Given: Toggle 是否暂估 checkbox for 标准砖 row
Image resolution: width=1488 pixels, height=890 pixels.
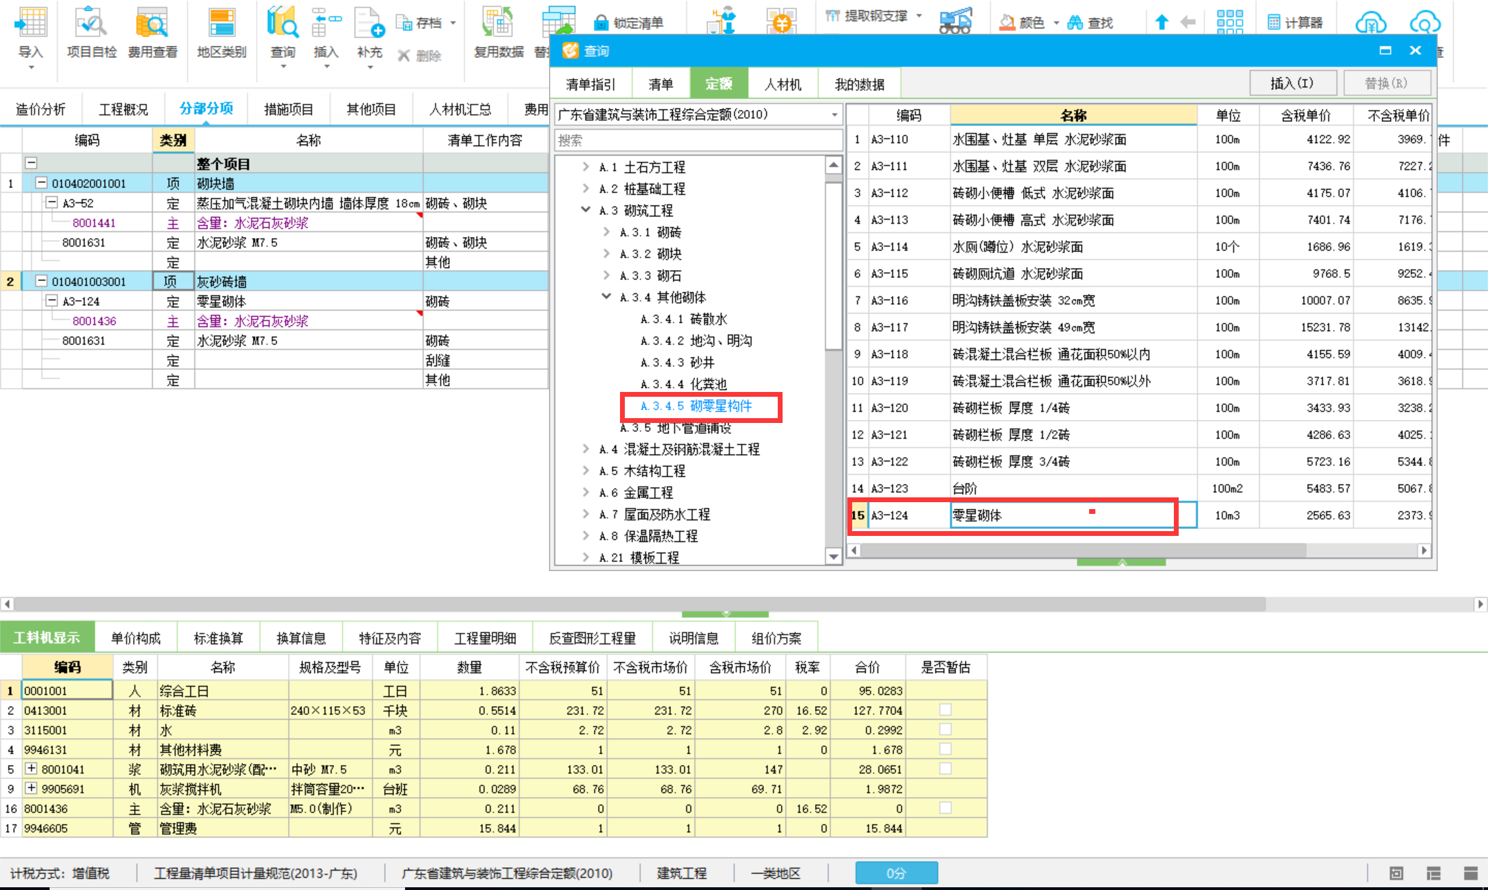Looking at the screenshot, I should click(945, 710).
